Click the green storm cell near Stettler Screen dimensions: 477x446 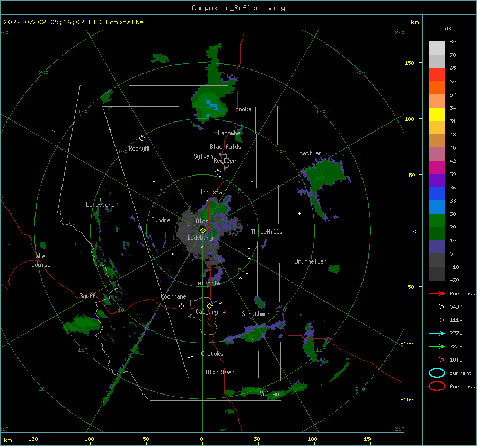click(325, 173)
